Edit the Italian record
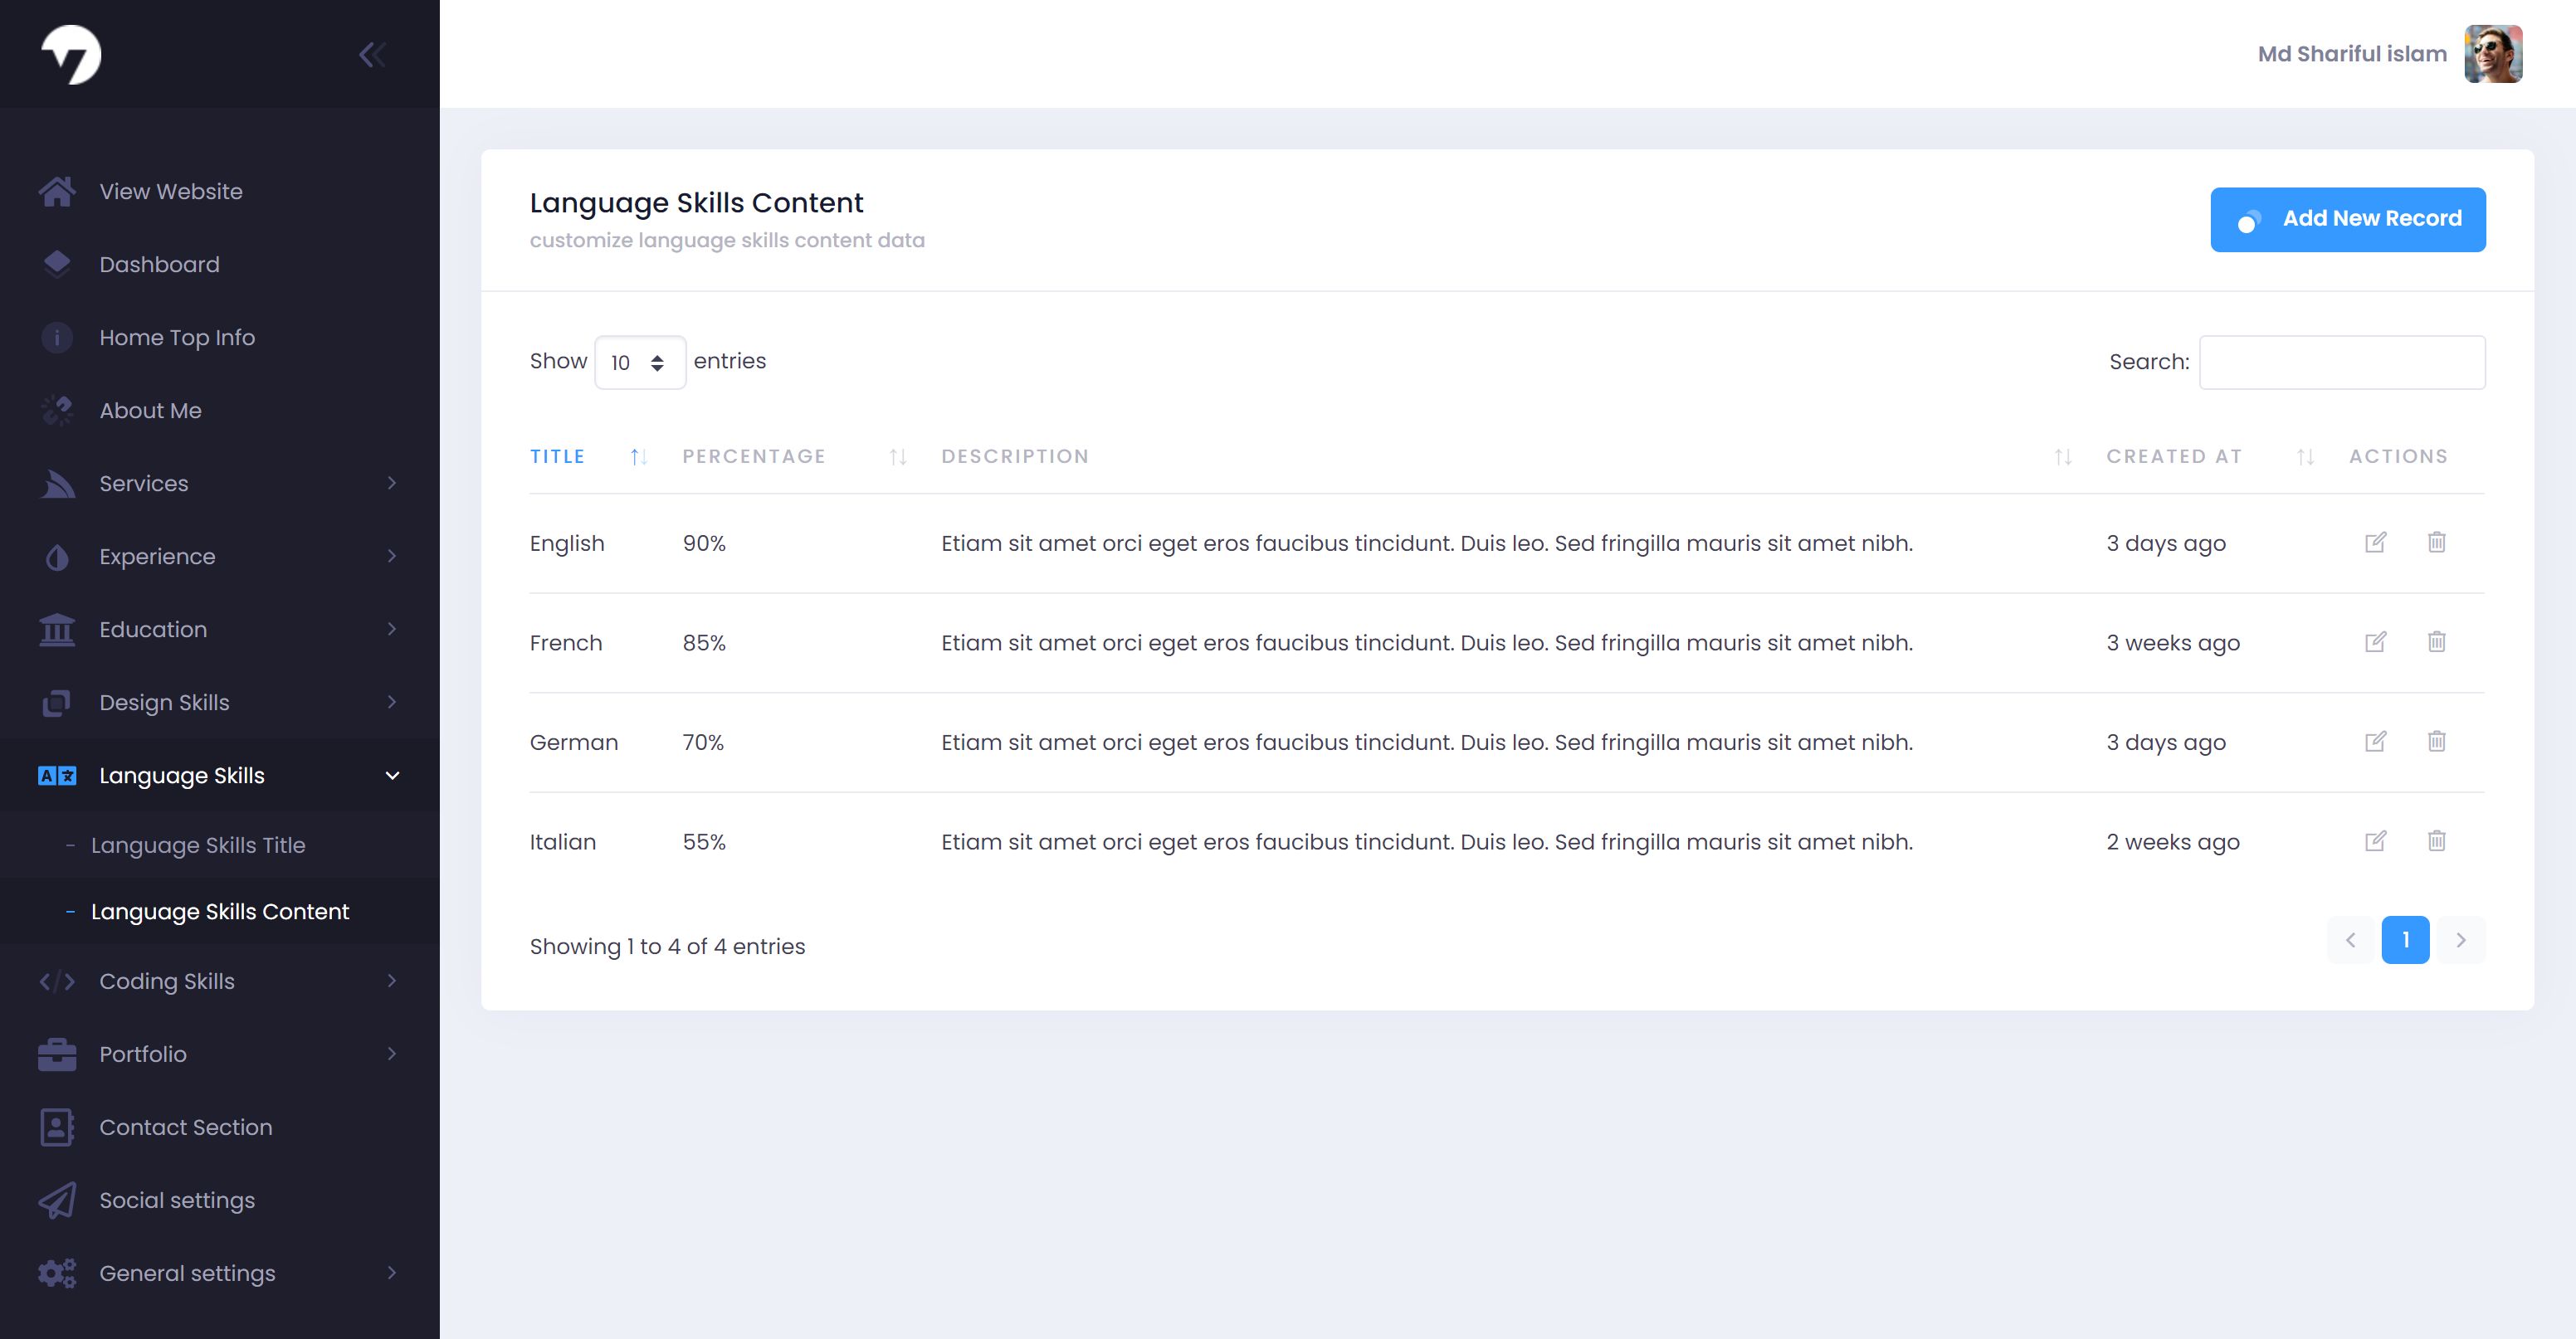Image resolution: width=2576 pixels, height=1339 pixels. click(2376, 840)
